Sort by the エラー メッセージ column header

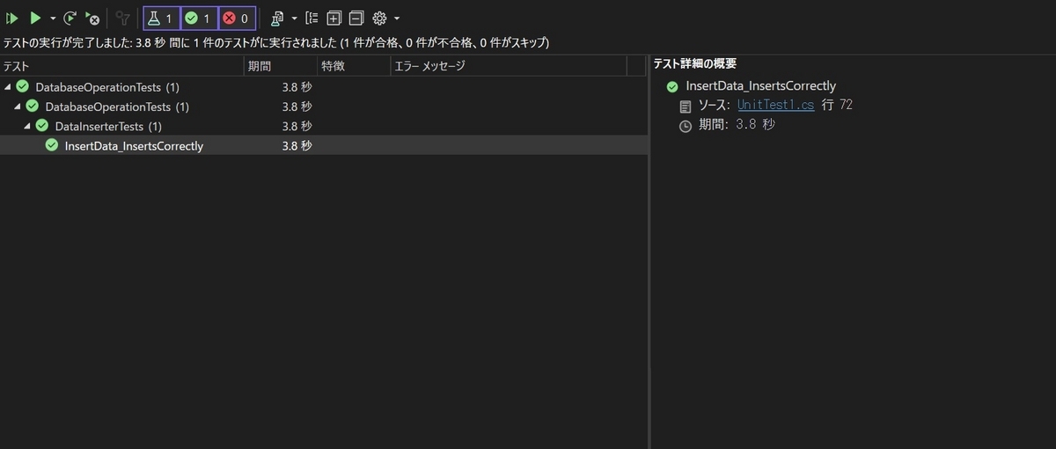point(509,66)
